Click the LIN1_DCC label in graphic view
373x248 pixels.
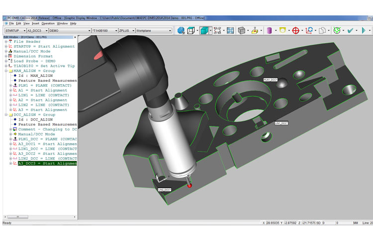click(281, 123)
